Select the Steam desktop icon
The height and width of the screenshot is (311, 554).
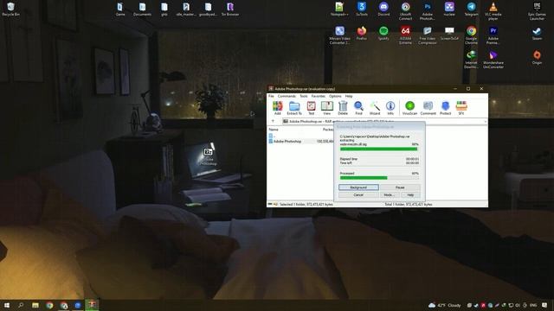[537, 33]
